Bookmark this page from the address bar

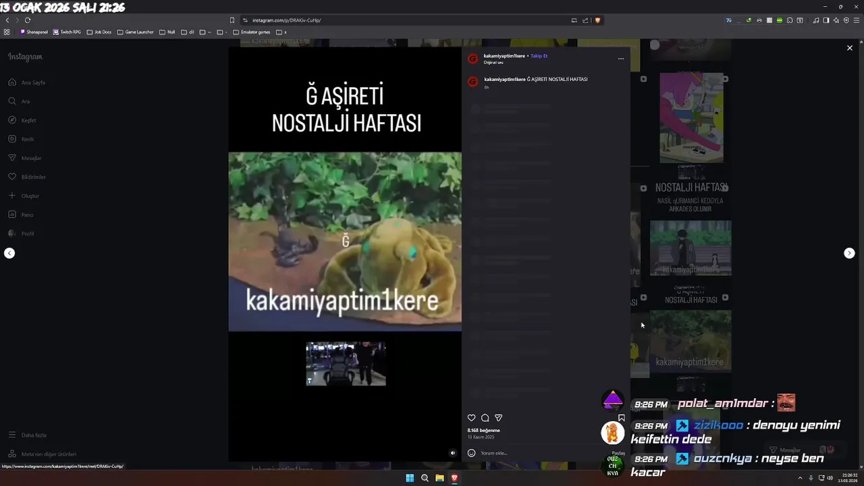pos(232,20)
